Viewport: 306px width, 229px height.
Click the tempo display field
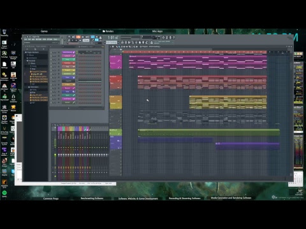[86, 40]
